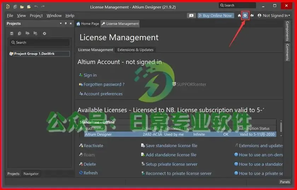Screen dimensions: 297x190
Task: Click the save icon in Projects panel toolbar
Action: click(x=12, y=34)
